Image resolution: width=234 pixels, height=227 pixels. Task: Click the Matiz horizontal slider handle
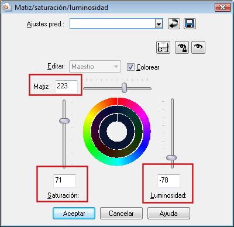124,88
